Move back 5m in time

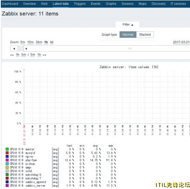23,55
